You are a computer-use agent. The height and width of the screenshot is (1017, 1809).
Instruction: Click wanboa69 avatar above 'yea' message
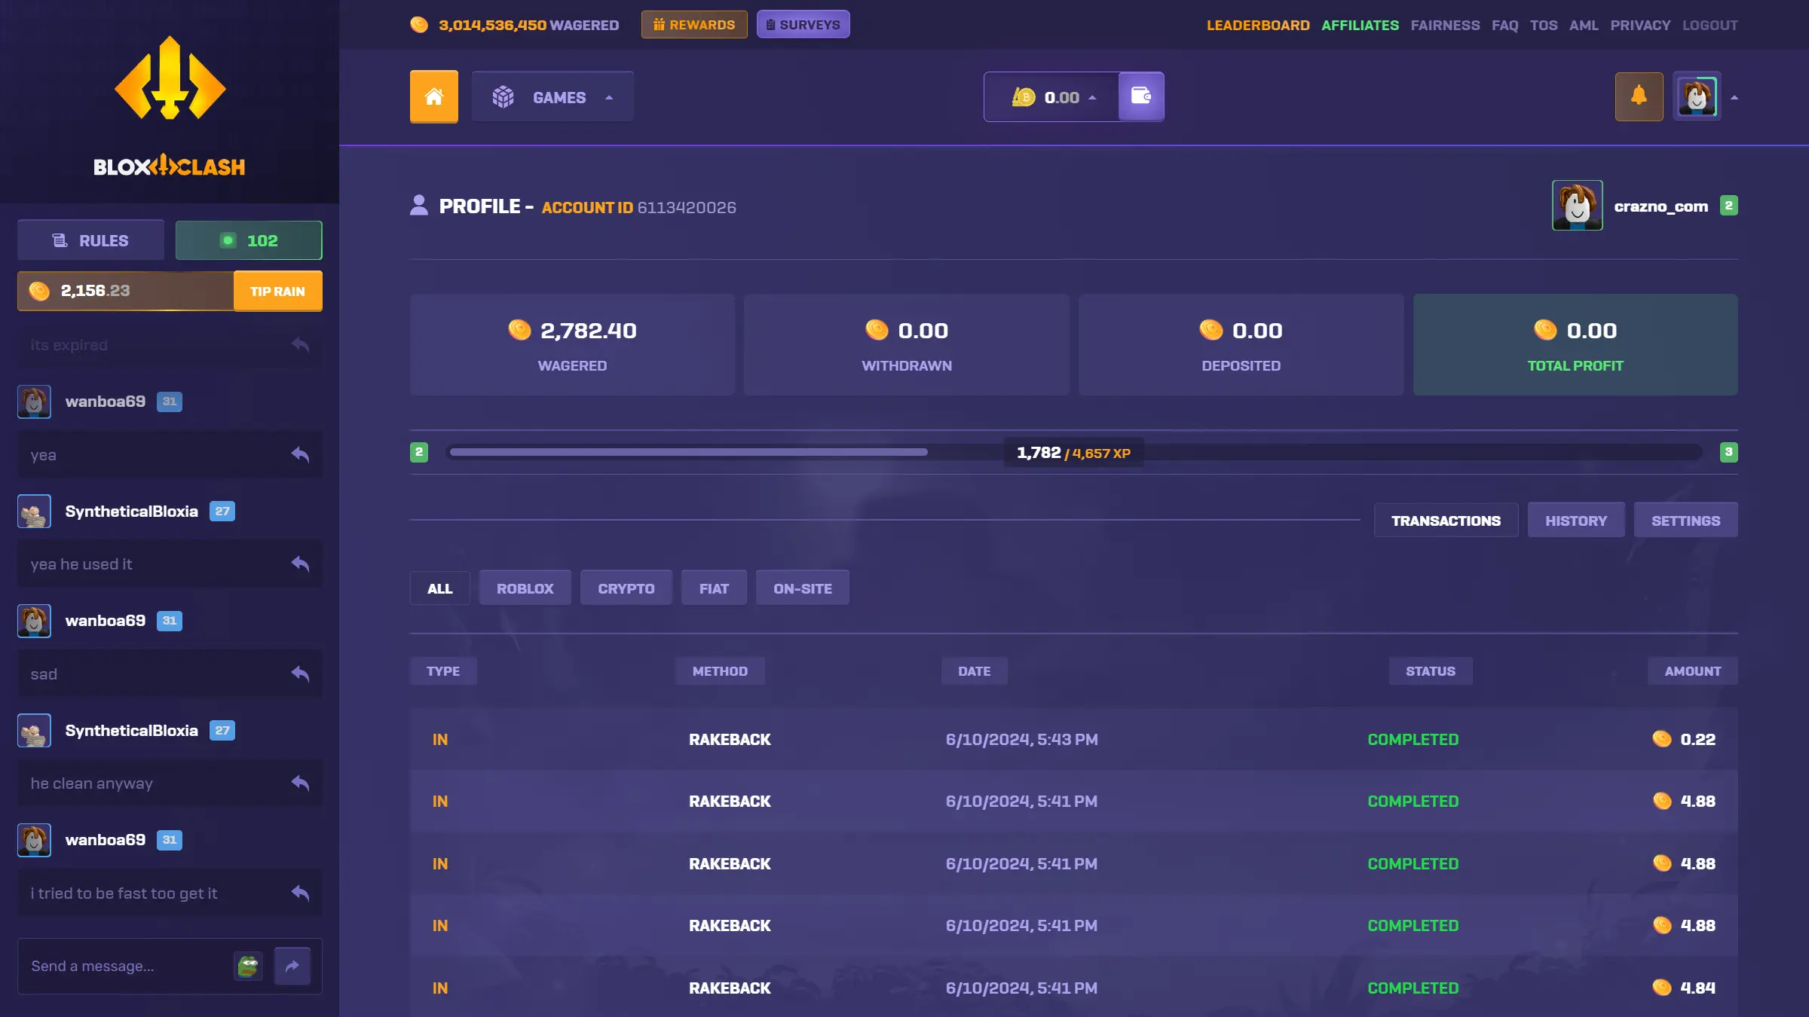tap(34, 402)
